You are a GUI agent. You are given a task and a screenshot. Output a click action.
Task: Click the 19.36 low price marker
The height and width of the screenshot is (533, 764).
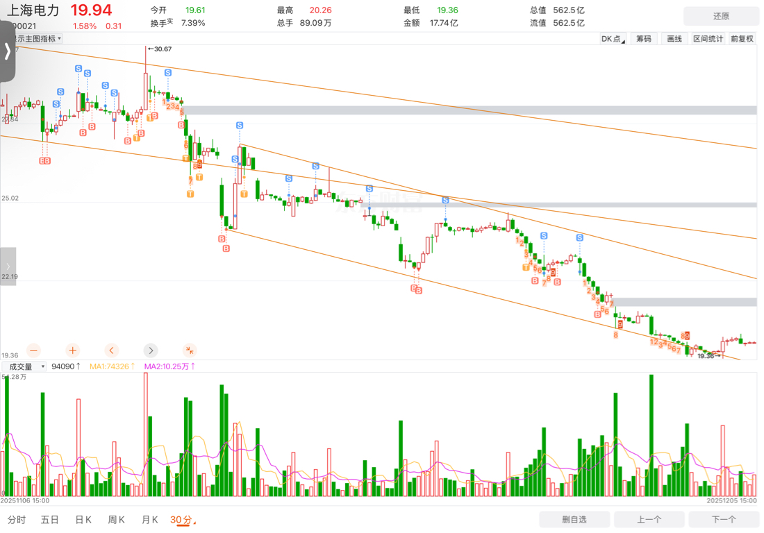click(x=709, y=356)
